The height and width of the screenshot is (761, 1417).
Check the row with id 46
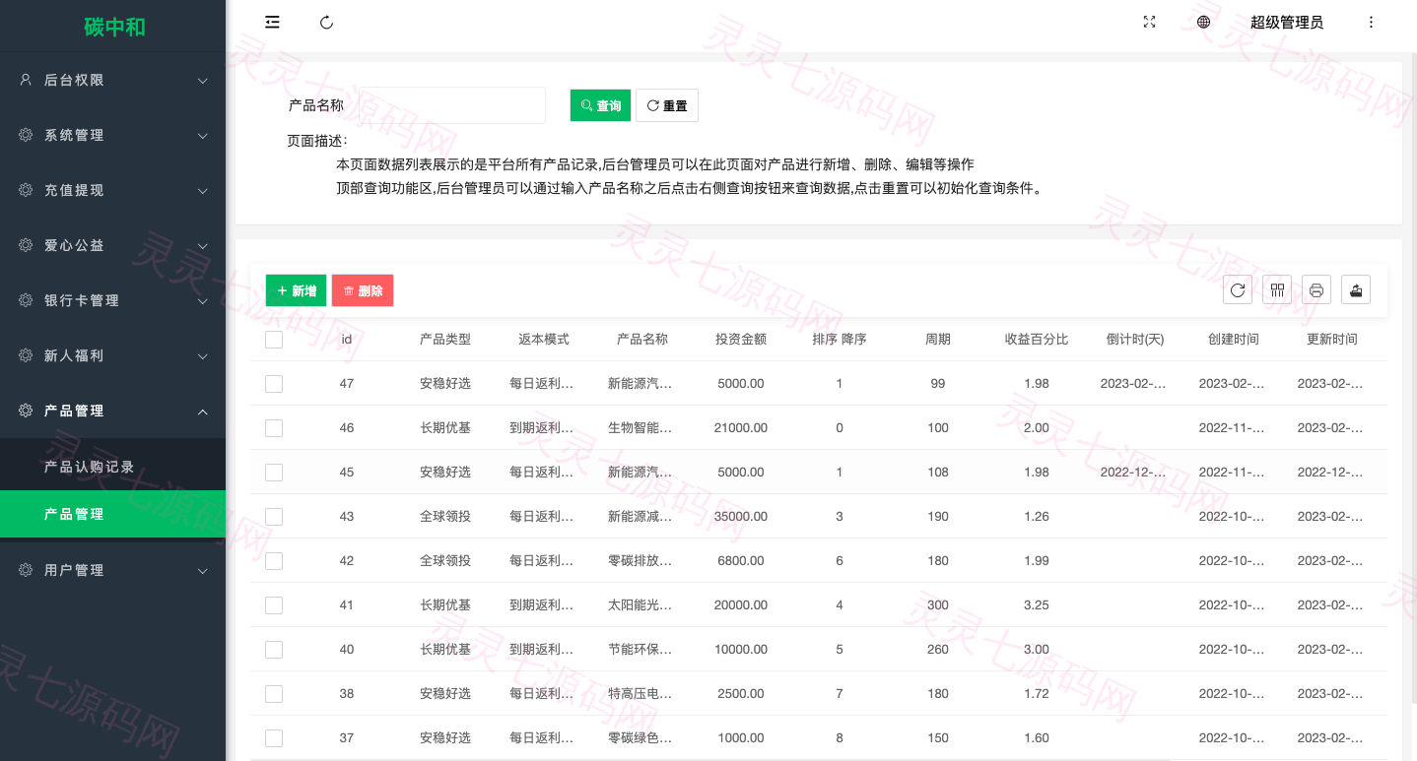(x=274, y=428)
